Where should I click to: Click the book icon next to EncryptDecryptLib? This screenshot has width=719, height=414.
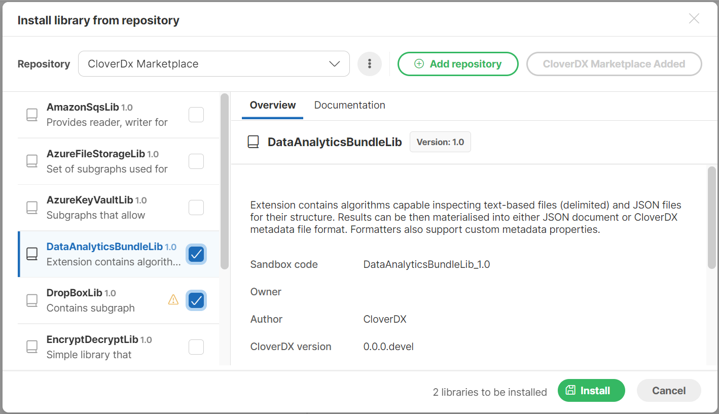(x=31, y=347)
